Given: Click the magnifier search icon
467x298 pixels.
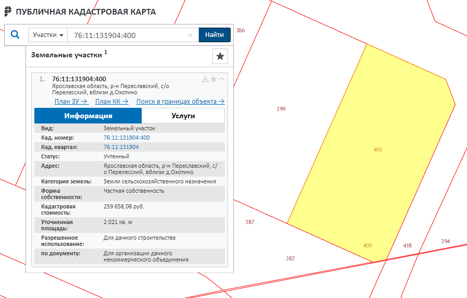Looking at the screenshot, I should click(x=15, y=34).
